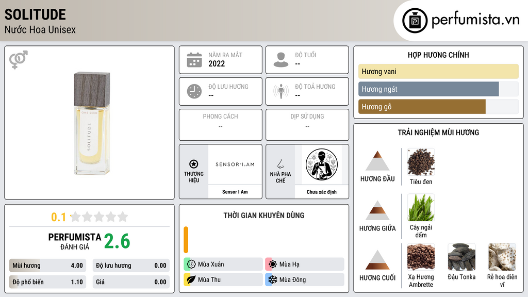This screenshot has width=528, height=297.
Task: Click the orange recommended-time bar
Action: [186, 240]
